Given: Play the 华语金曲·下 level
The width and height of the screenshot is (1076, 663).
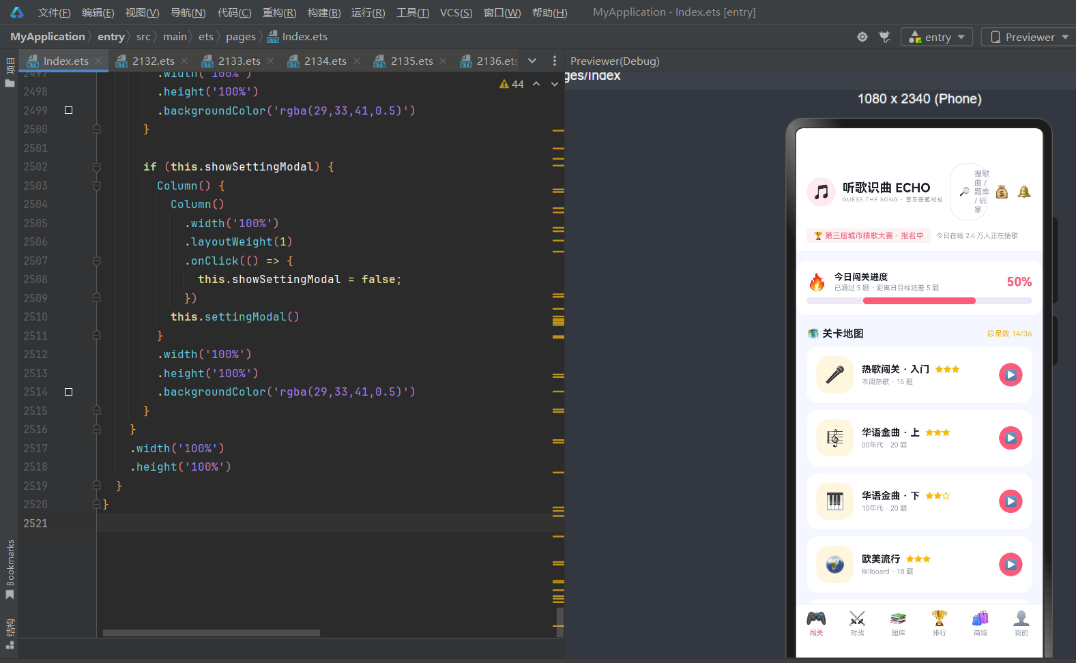Looking at the screenshot, I should coord(1010,501).
